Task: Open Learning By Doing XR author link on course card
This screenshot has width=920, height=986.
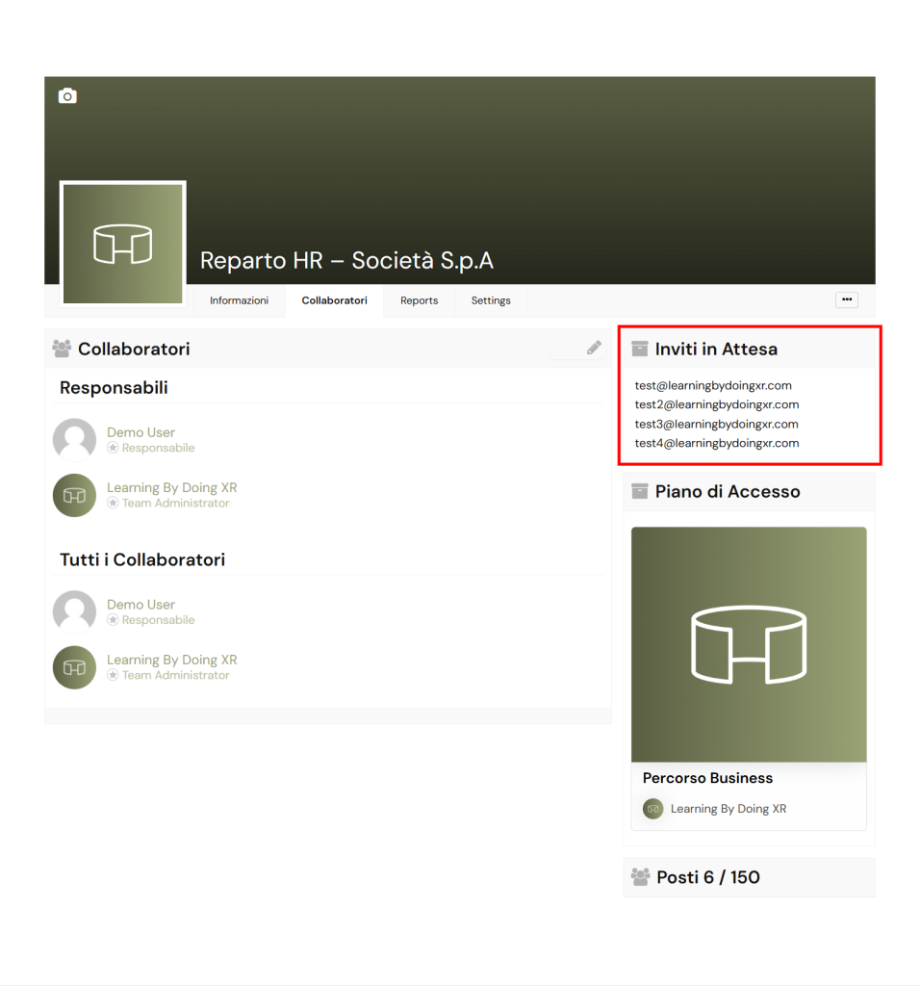Action: pos(728,809)
